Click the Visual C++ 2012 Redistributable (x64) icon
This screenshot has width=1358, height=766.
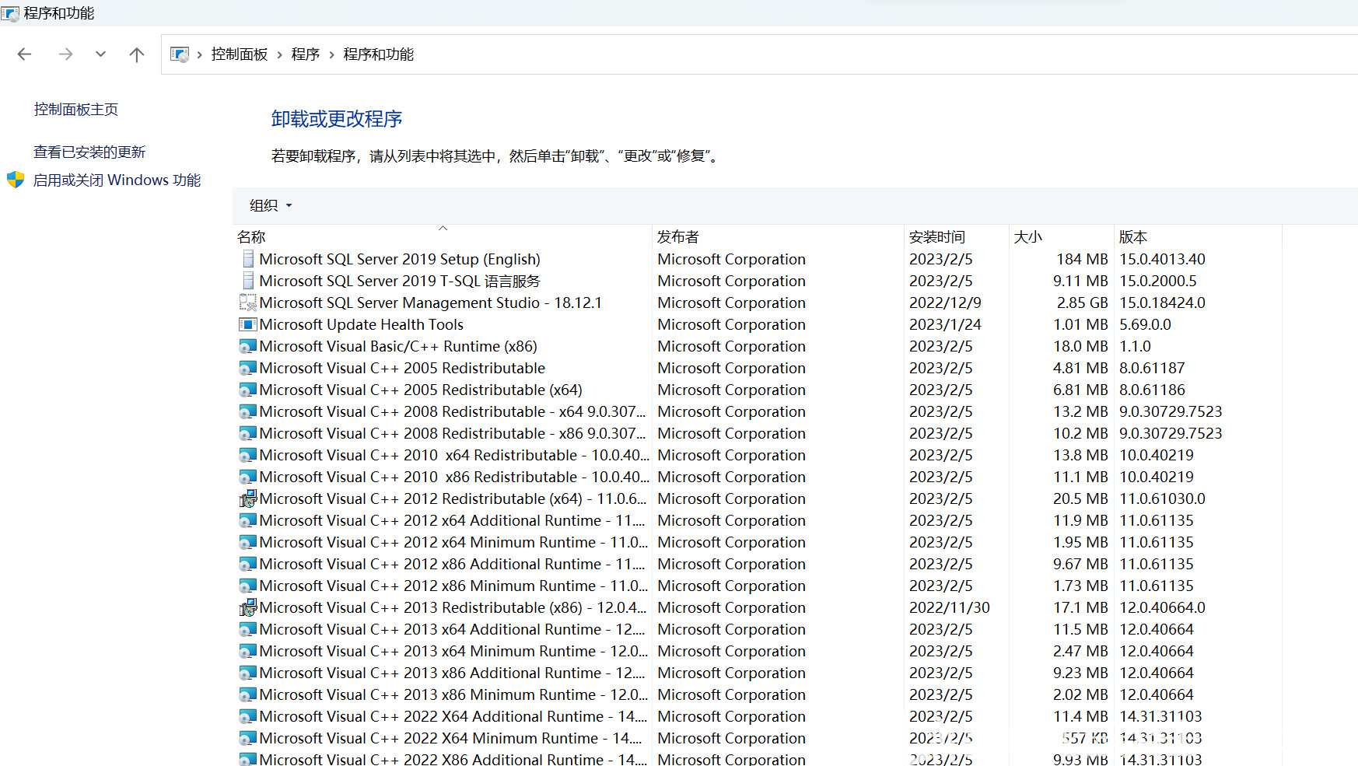248,498
